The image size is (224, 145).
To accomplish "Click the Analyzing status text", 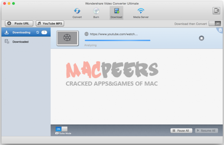I will [x=90, y=45].
